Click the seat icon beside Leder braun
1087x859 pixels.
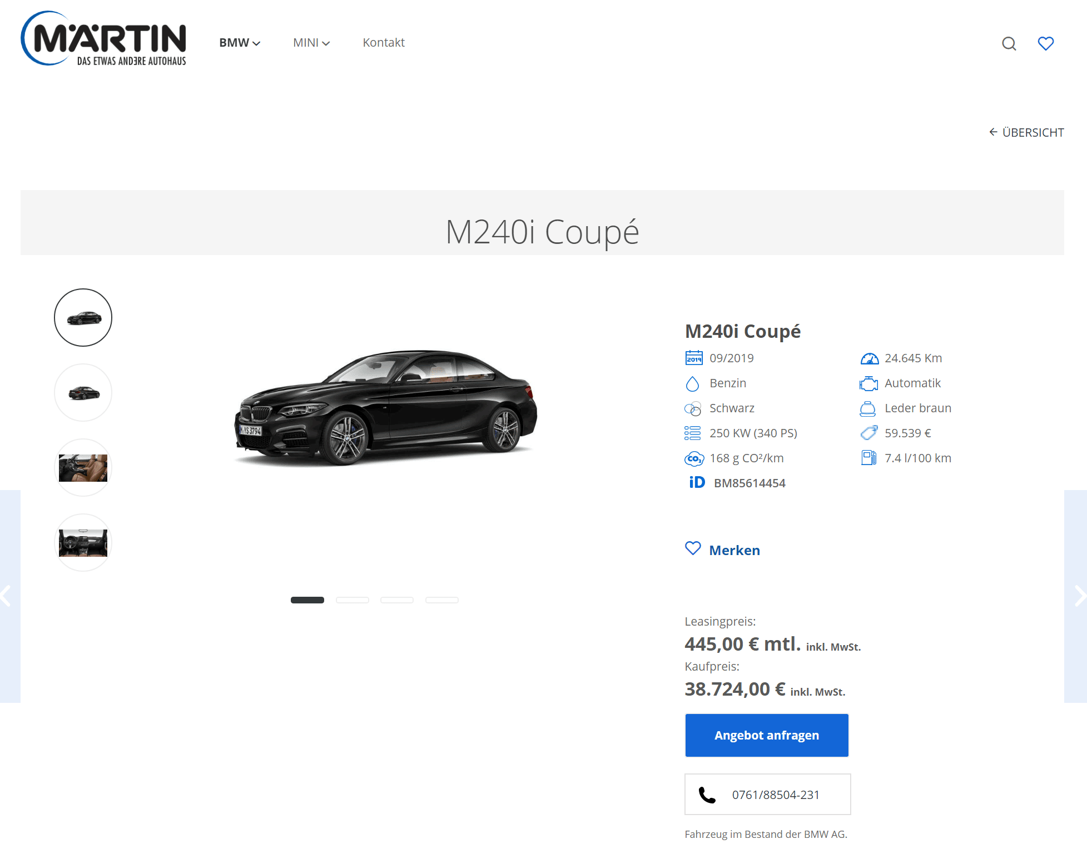point(867,409)
